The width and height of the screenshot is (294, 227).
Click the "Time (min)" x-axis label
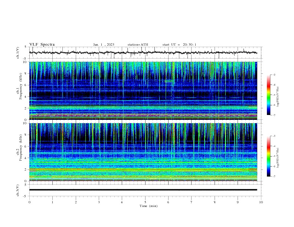click(148, 206)
